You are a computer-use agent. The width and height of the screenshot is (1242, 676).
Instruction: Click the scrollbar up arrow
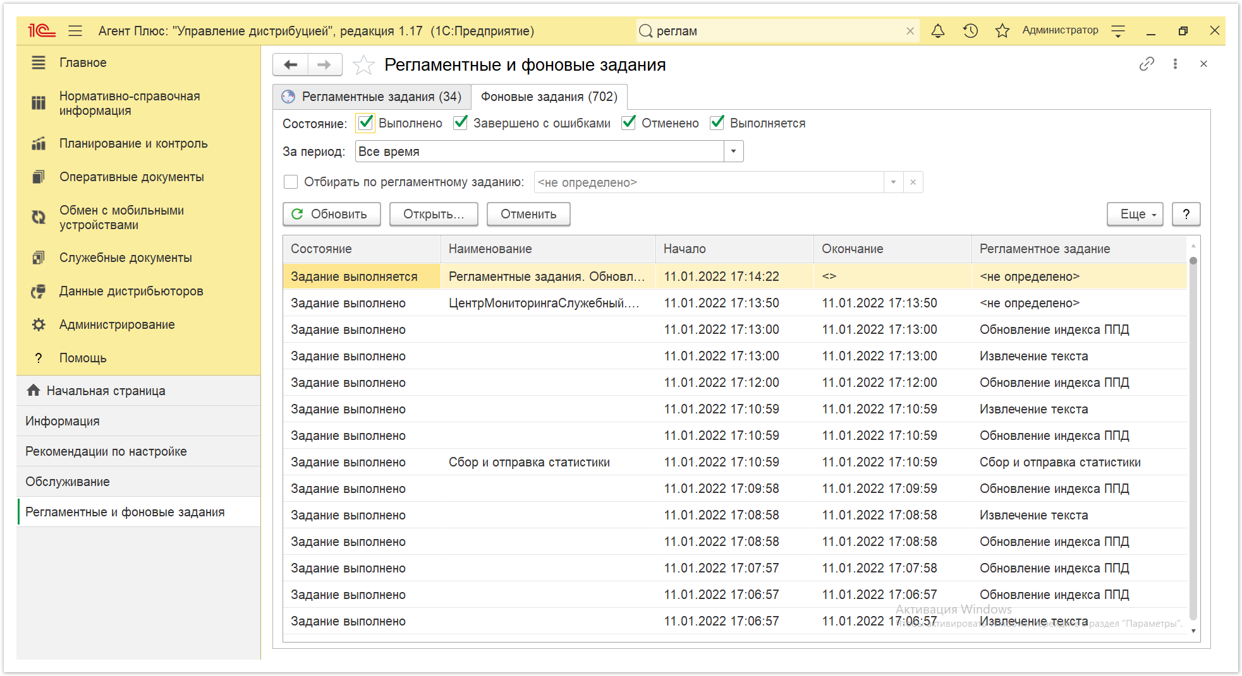tap(1193, 246)
